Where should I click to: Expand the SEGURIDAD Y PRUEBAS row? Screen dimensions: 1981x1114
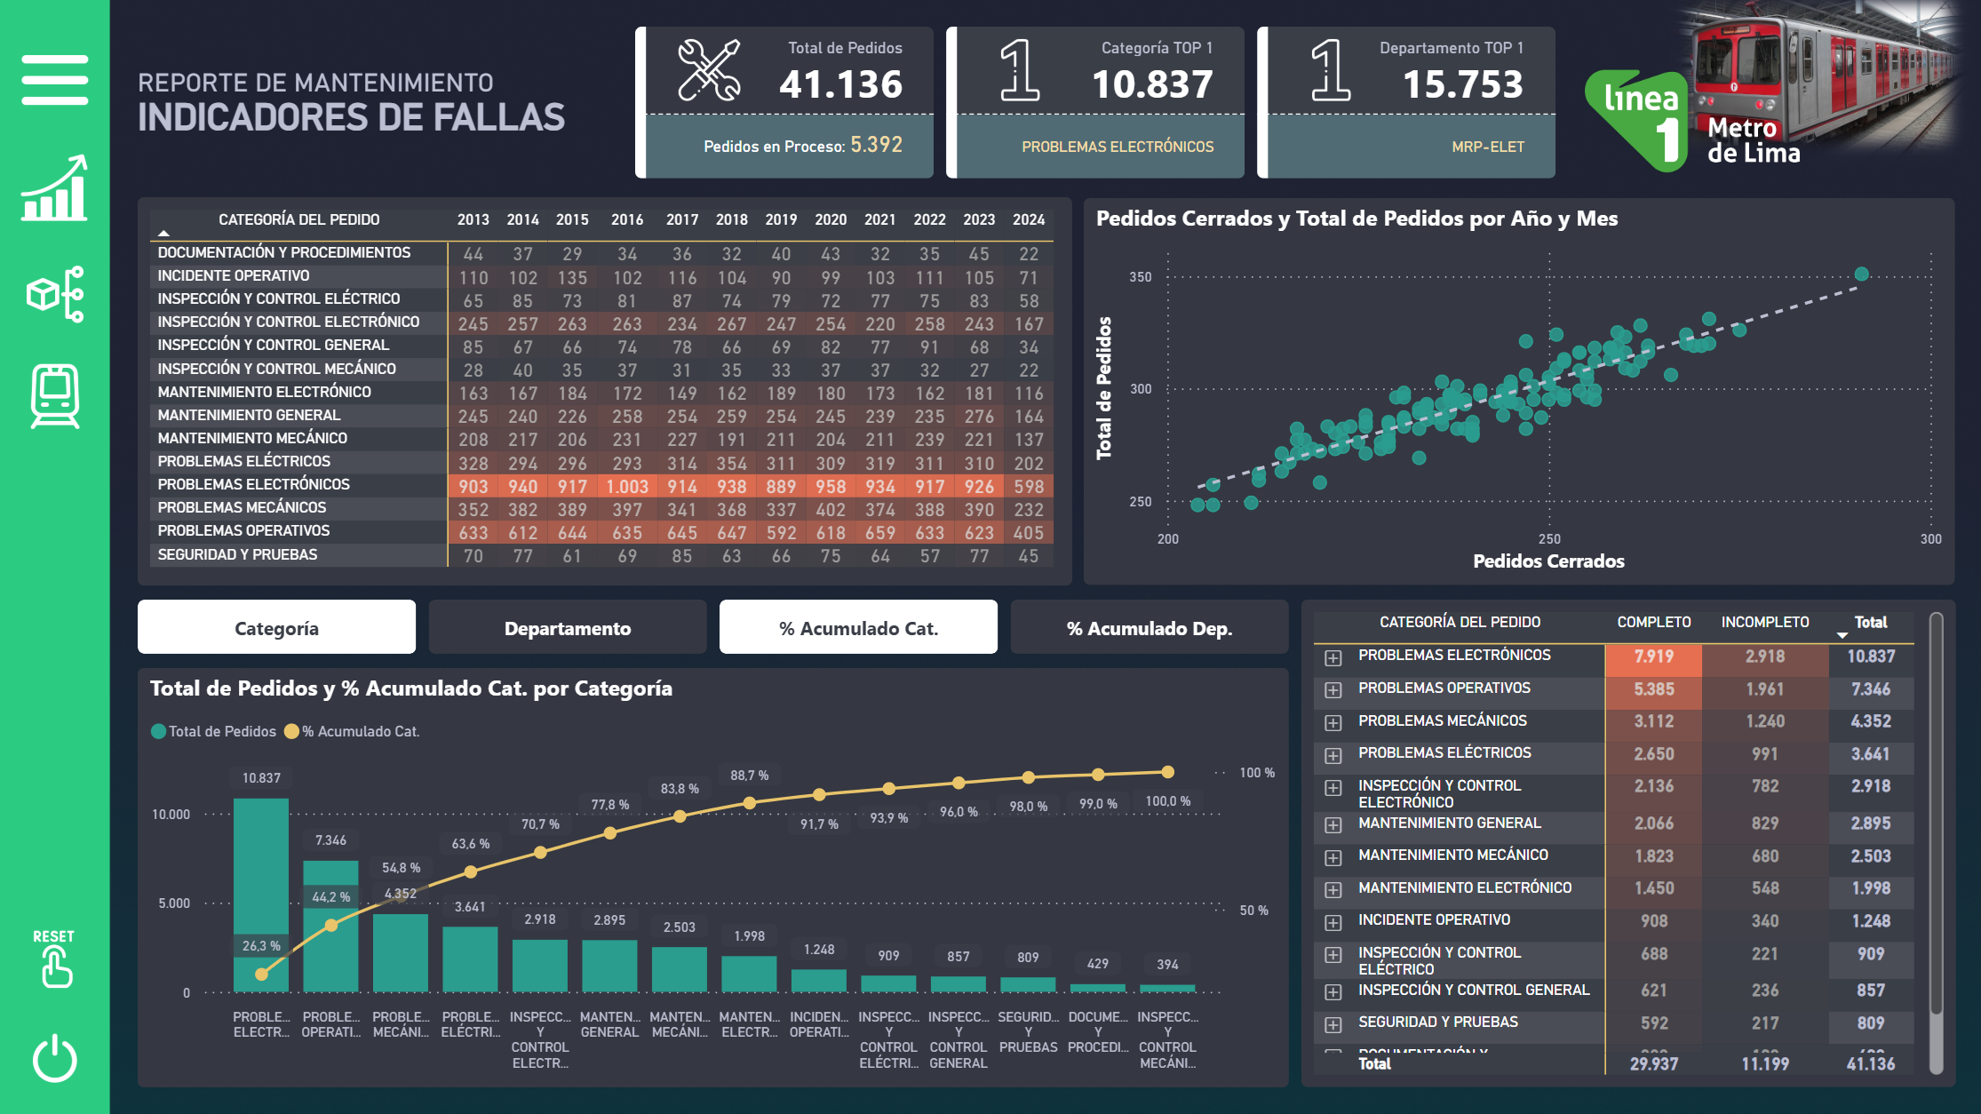click(1333, 1025)
